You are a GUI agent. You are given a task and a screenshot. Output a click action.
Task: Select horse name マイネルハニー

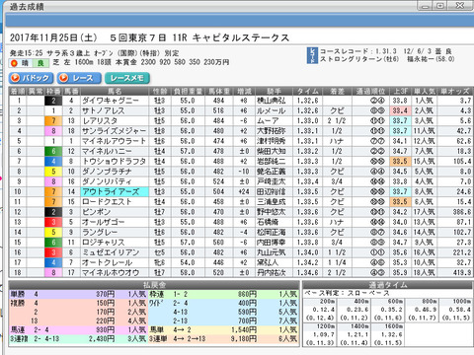107,152
